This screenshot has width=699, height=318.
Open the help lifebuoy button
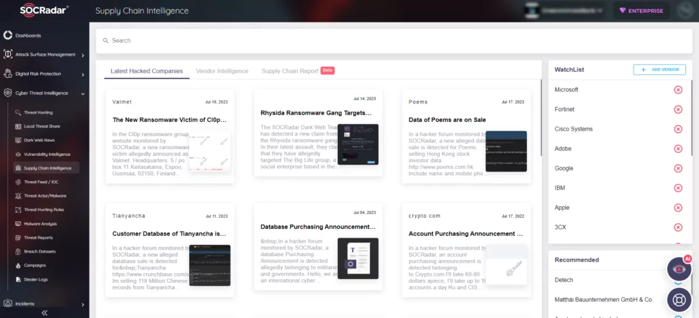[x=679, y=300]
